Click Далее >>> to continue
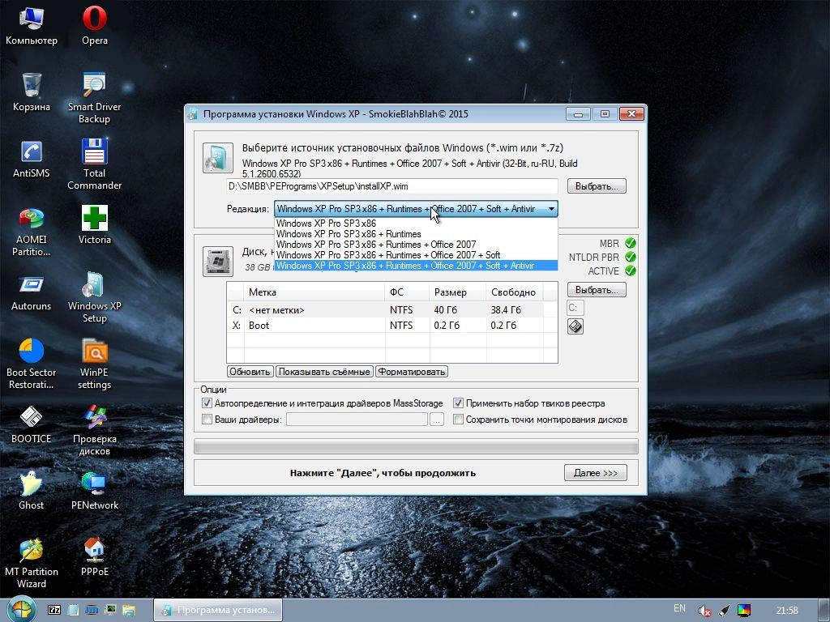The width and height of the screenshot is (830, 622). click(x=596, y=473)
